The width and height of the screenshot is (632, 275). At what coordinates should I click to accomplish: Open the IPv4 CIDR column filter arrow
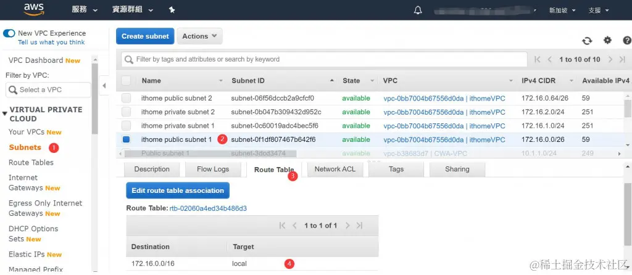[571, 81]
